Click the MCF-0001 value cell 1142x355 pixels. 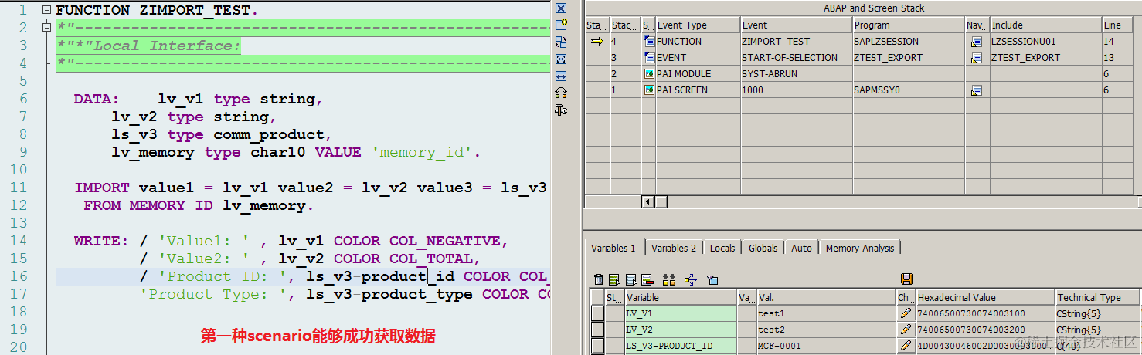pyautogui.click(x=827, y=346)
